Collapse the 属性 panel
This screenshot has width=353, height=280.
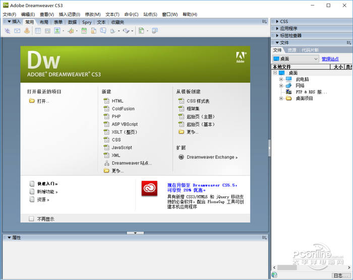click(9, 238)
